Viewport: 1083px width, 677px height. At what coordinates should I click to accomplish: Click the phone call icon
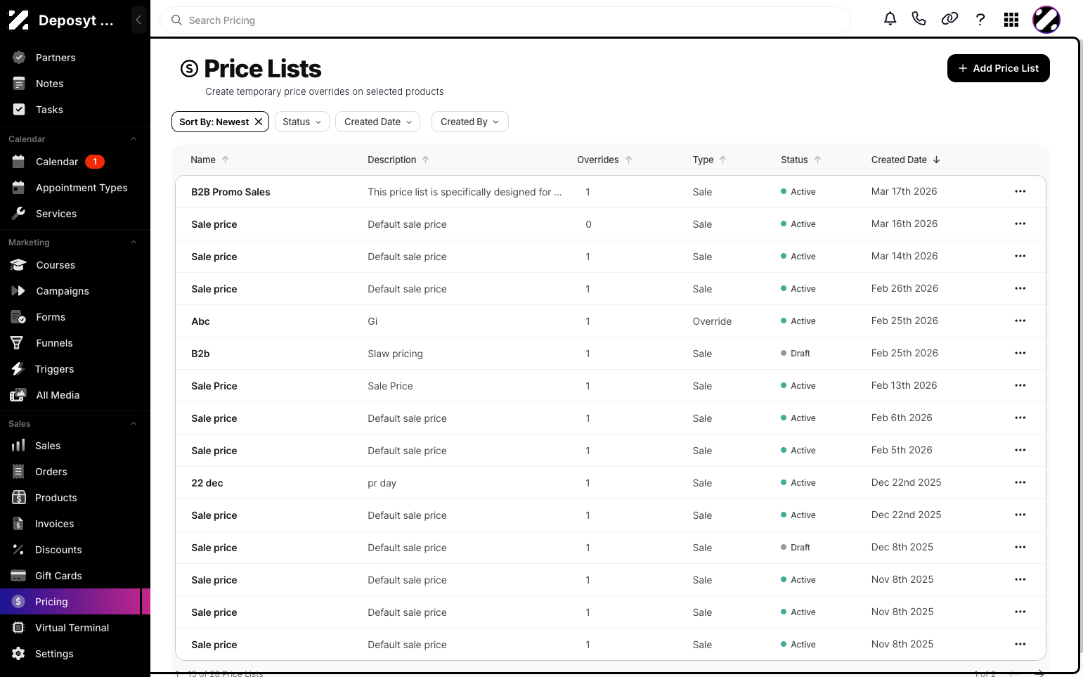(x=919, y=19)
